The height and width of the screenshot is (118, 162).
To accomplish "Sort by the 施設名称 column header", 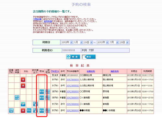I will click(x=115, y=71).
